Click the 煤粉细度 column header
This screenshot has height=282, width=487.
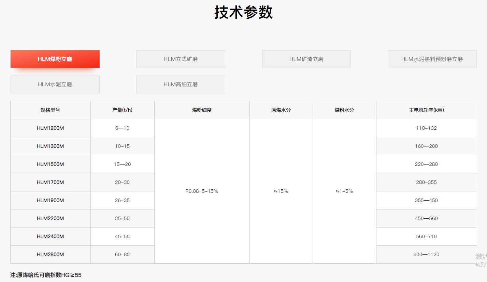[x=202, y=110]
